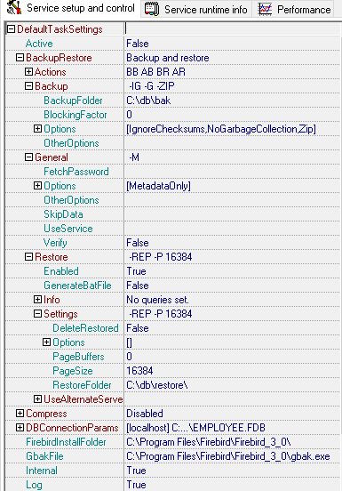The image size is (342, 491).
Task: Click the Performance chart icon
Action: click(x=265, y=10)
